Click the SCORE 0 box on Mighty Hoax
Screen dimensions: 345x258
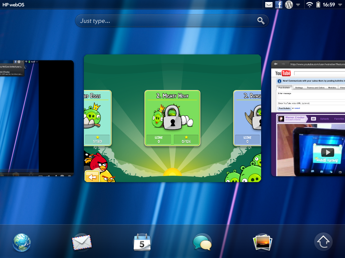tap(159, 139)
